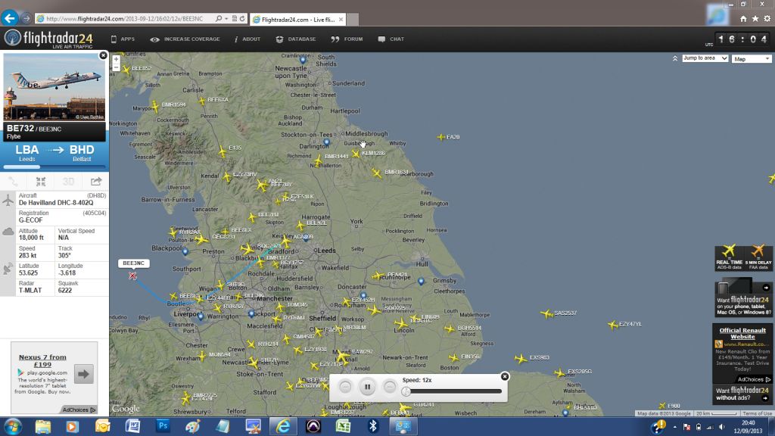Click the Nexus 7 ad arrow button
This screenshot has height=436, width=775.
point(83,374)
